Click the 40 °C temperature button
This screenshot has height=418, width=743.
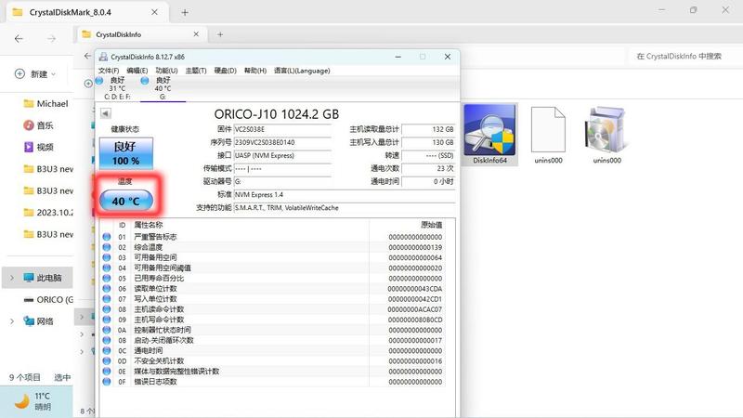click(x=126, y=201)
